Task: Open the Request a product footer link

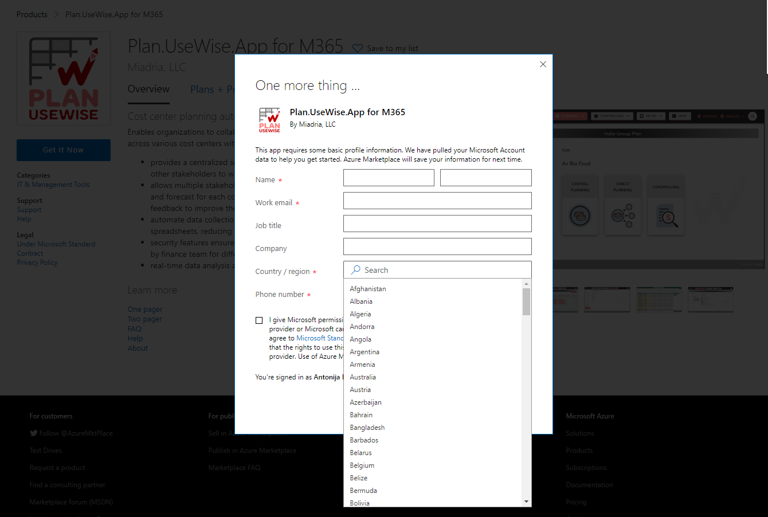Action: [57, 468]
